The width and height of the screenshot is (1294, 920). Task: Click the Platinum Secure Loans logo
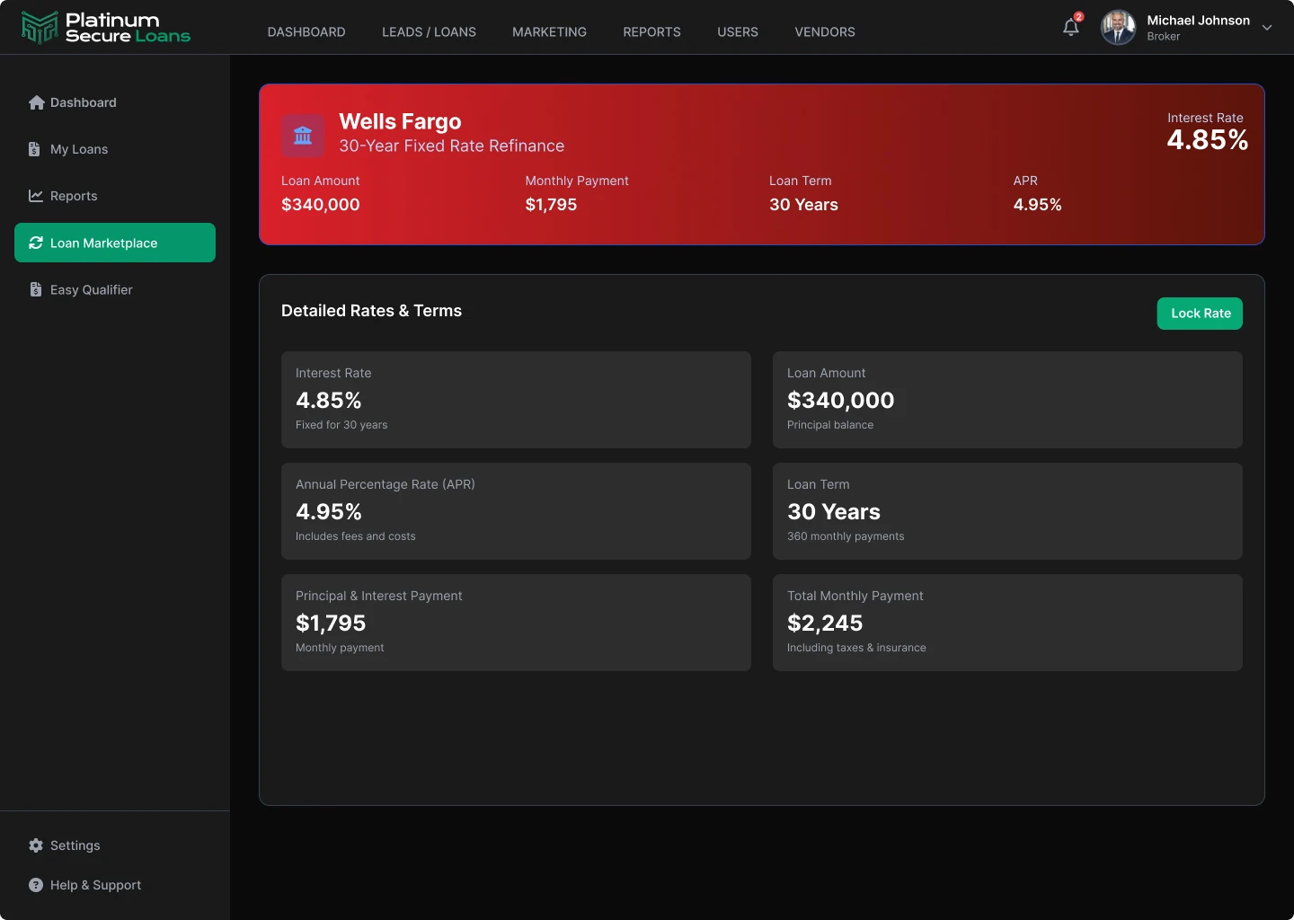pyautogui.click(x=106, y=28)
